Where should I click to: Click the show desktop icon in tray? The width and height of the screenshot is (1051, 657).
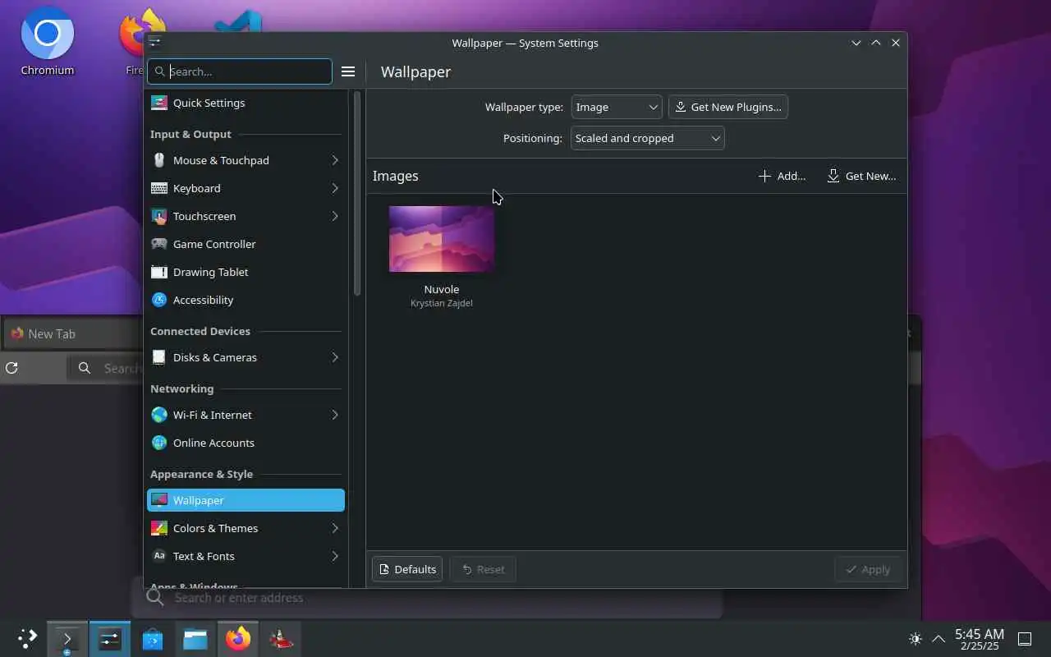(x=1025, y=639)
